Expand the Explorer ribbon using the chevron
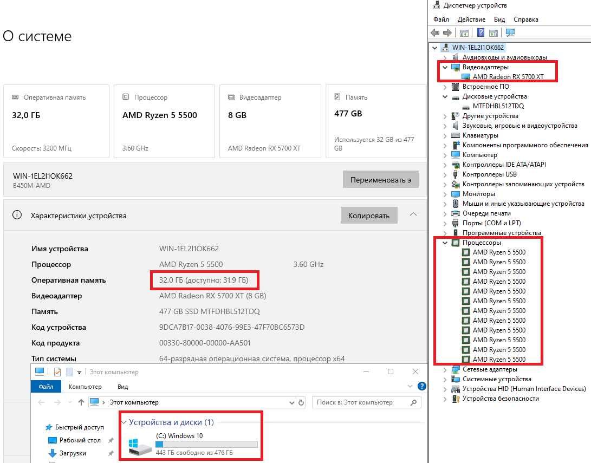Image resolution: width=591 pixels, height=463 pixels. click(x=410, y=386)
